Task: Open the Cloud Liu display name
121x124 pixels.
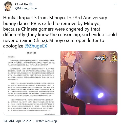Action: (x=22, y=4)
